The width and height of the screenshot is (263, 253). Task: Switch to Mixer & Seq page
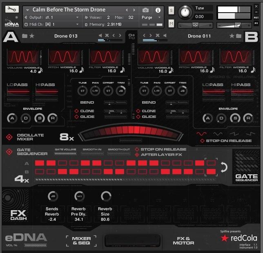pos(81,241)
